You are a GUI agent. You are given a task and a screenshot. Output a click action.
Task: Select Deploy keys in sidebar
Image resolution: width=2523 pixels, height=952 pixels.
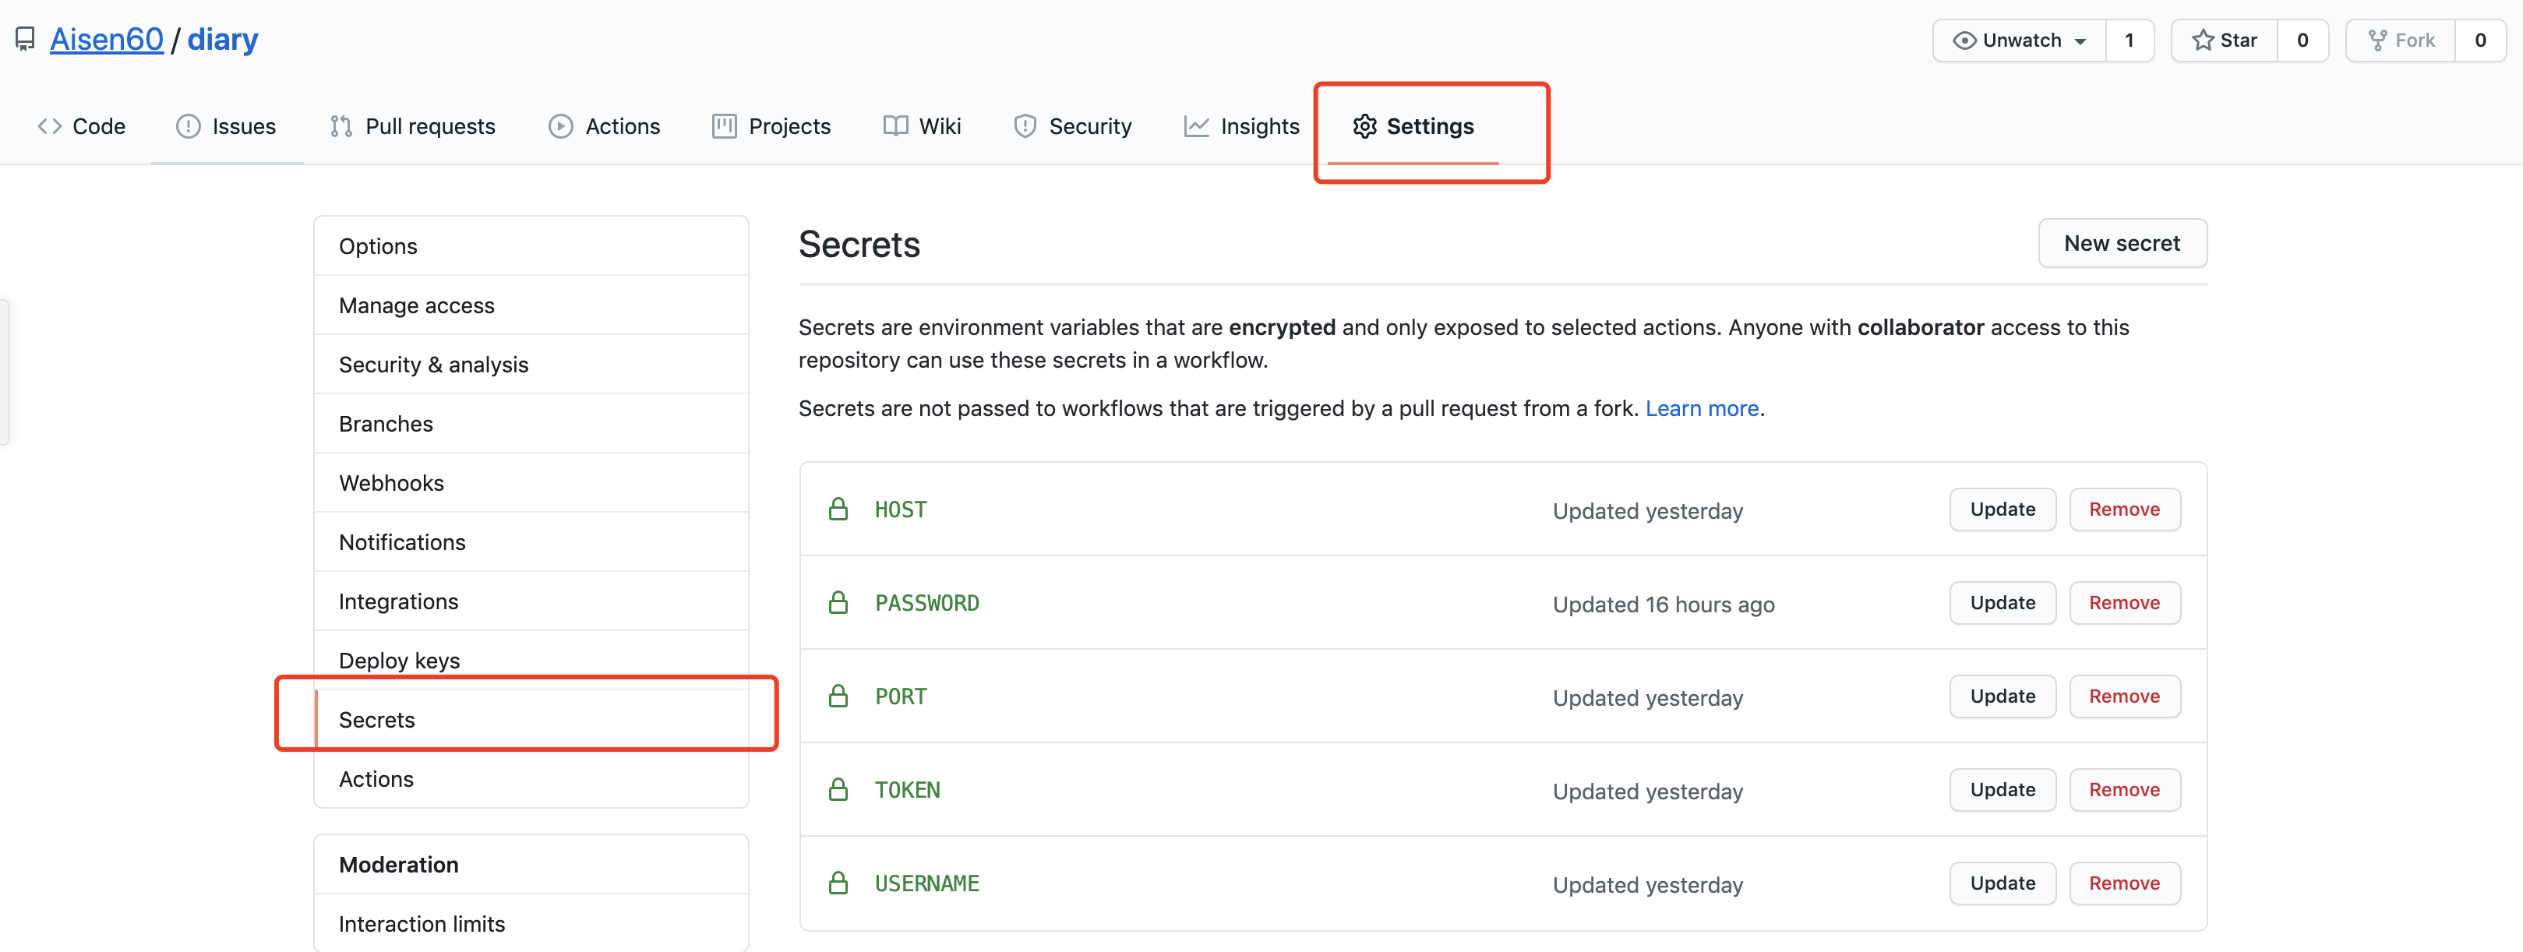pos(531,660)
